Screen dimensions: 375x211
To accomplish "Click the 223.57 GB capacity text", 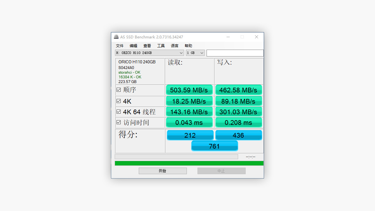I will (x=127, y=82).
